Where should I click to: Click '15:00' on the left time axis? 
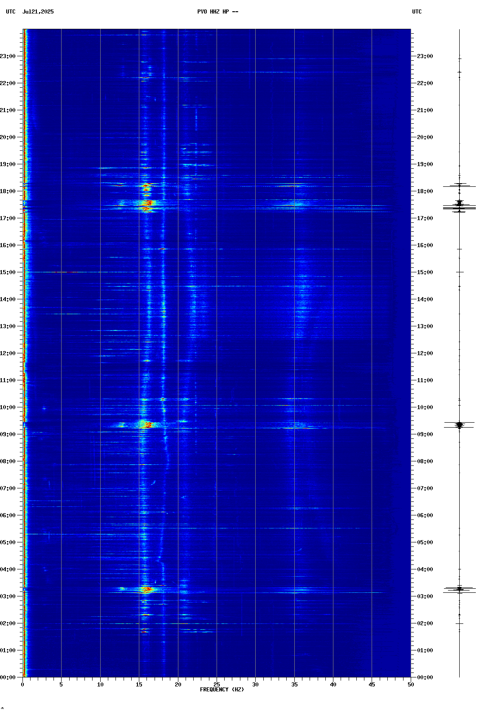pyautogui.click(x=8, y=272)
